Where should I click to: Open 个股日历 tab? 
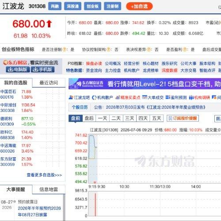pos(80,107)
